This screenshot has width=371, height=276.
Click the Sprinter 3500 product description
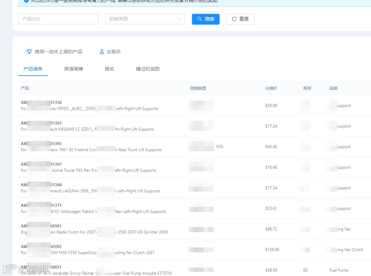point(94,232)
